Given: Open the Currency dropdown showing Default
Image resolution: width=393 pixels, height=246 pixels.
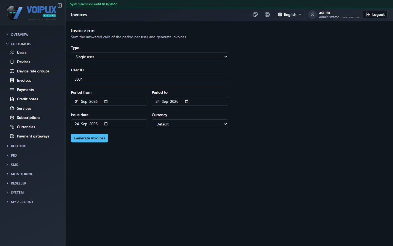Looking at the screenshot, I should point(190,124).
